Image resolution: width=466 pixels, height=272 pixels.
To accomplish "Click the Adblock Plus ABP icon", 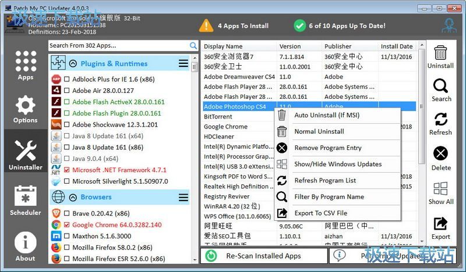I will pyautogui.click(x=56, y=79).
